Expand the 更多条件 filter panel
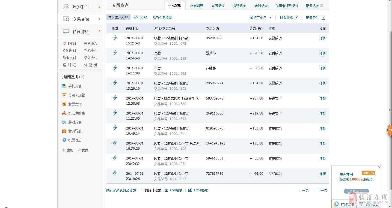Screen dimensions: 392x208 coord(315,18)
